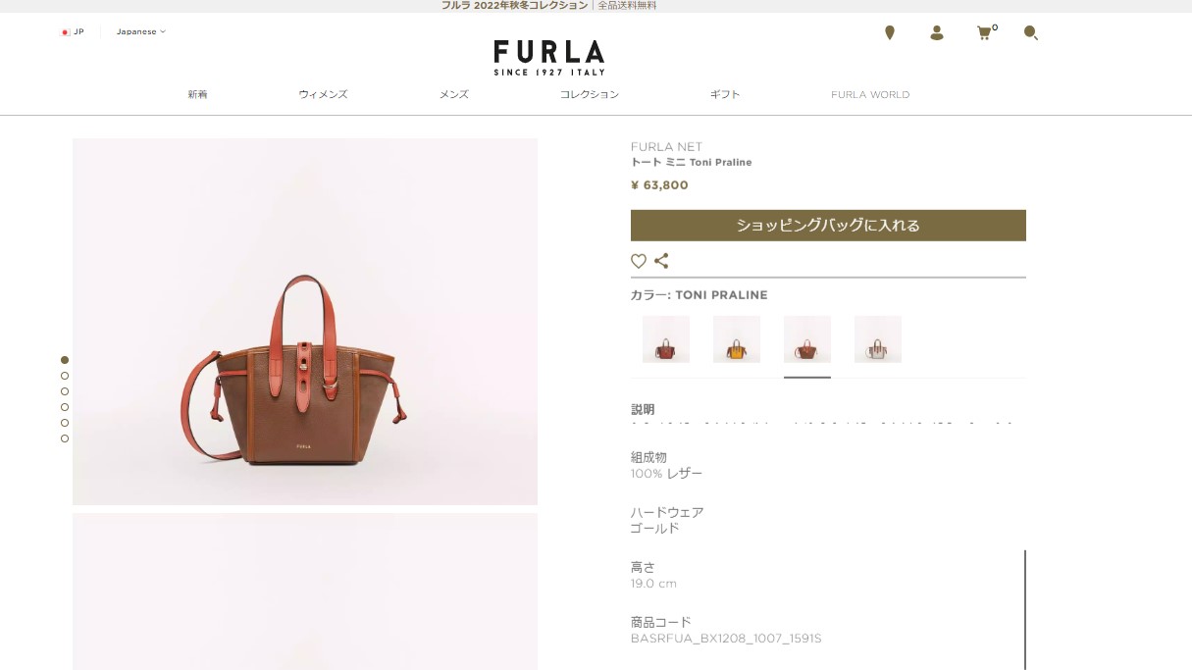Image resolution: width=1192 pixels, height=670 pixels.
Task: Go to homepage via FURLA logo
Action: click(x=549, y=58)
